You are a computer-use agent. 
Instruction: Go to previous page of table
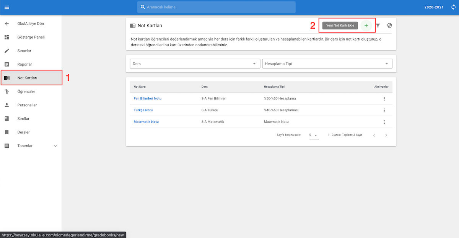click(x=374, y=135)
